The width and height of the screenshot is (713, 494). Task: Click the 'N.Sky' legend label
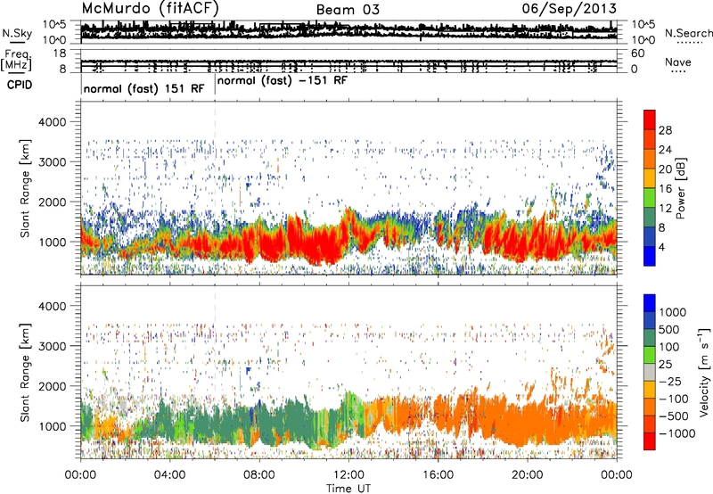pyautogui.click(x=17, y=33)
